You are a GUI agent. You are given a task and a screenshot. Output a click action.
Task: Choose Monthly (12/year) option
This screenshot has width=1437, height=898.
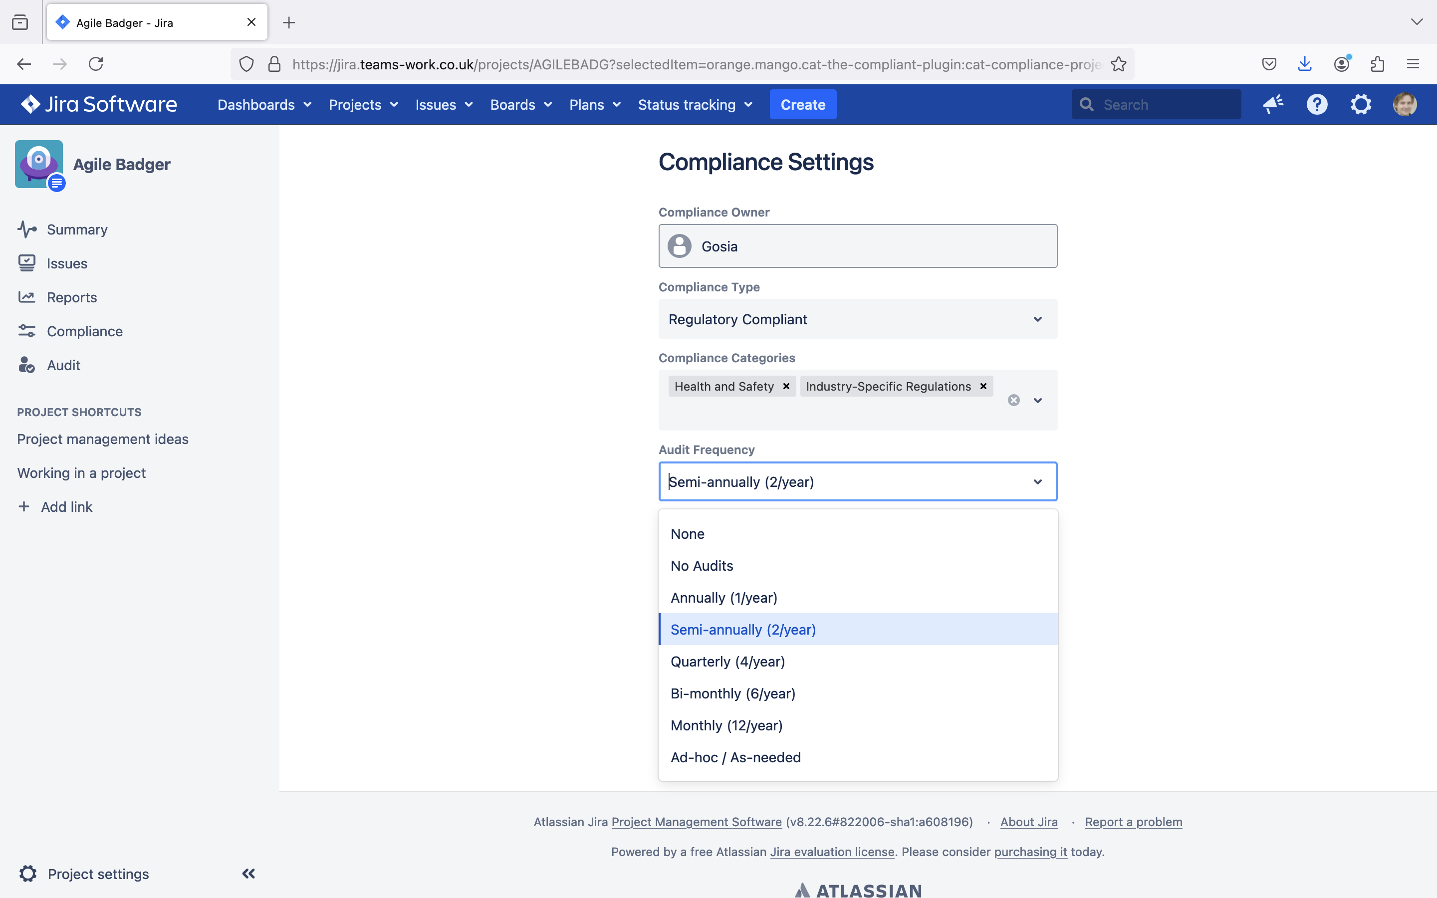(857, 725)
